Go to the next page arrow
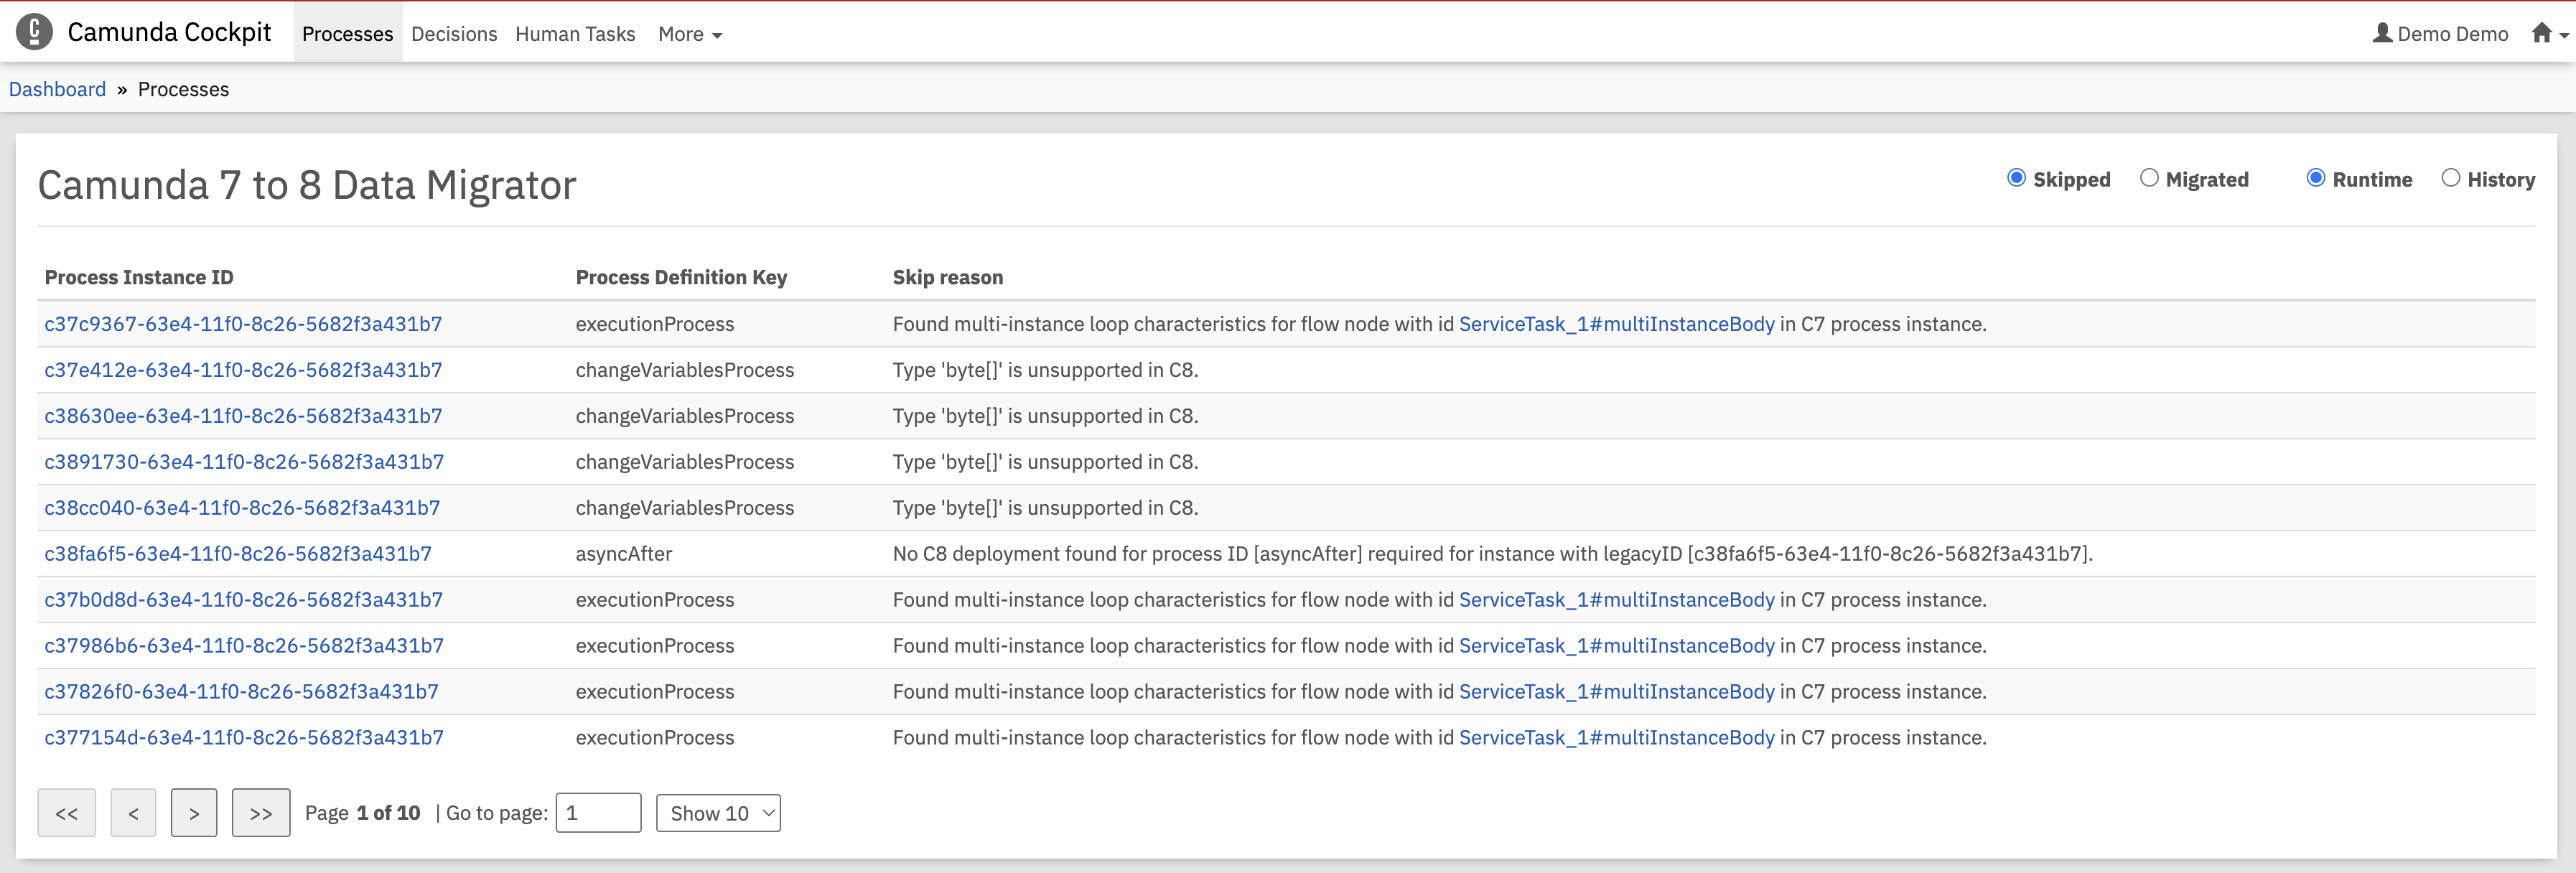The image size is (2576, 873). pyautogui.click(x=194, y=813)
